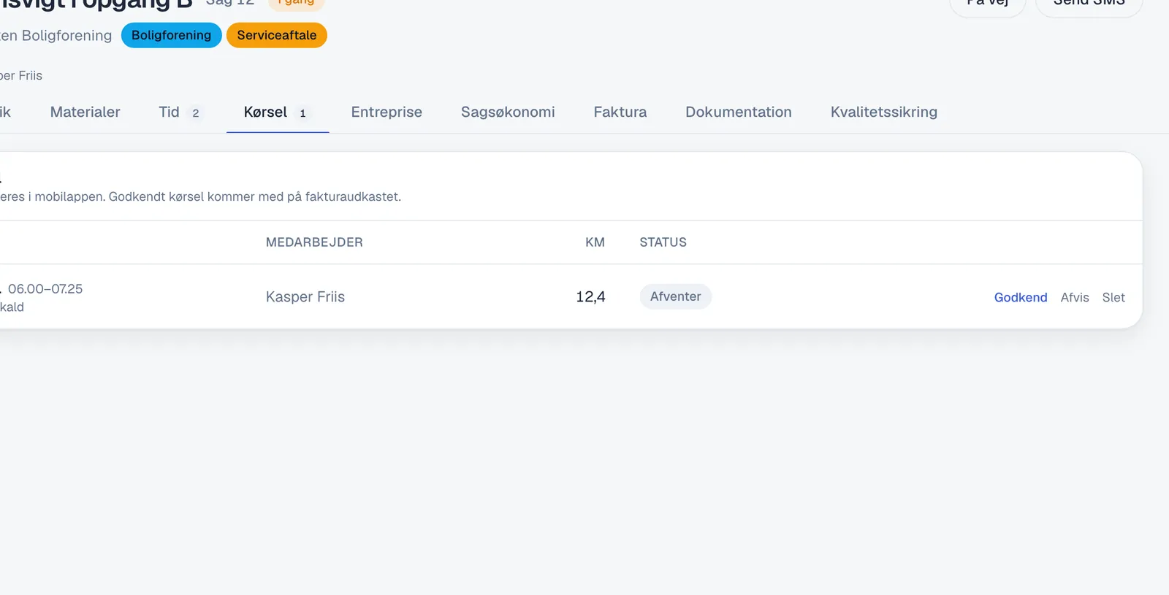The width and height of the screenshot is (1169, 595).
Task: Click the STATUS column header
Action: (x=663, y=242)
